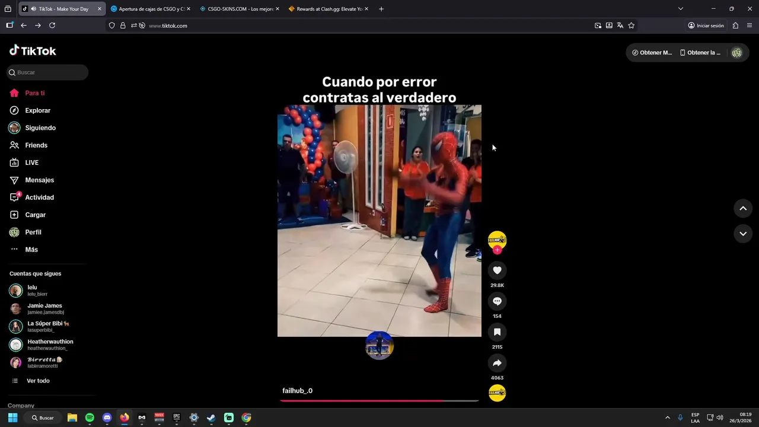Click the TikTok logo
Screen dimensions: 759x427
coord(33,50)
